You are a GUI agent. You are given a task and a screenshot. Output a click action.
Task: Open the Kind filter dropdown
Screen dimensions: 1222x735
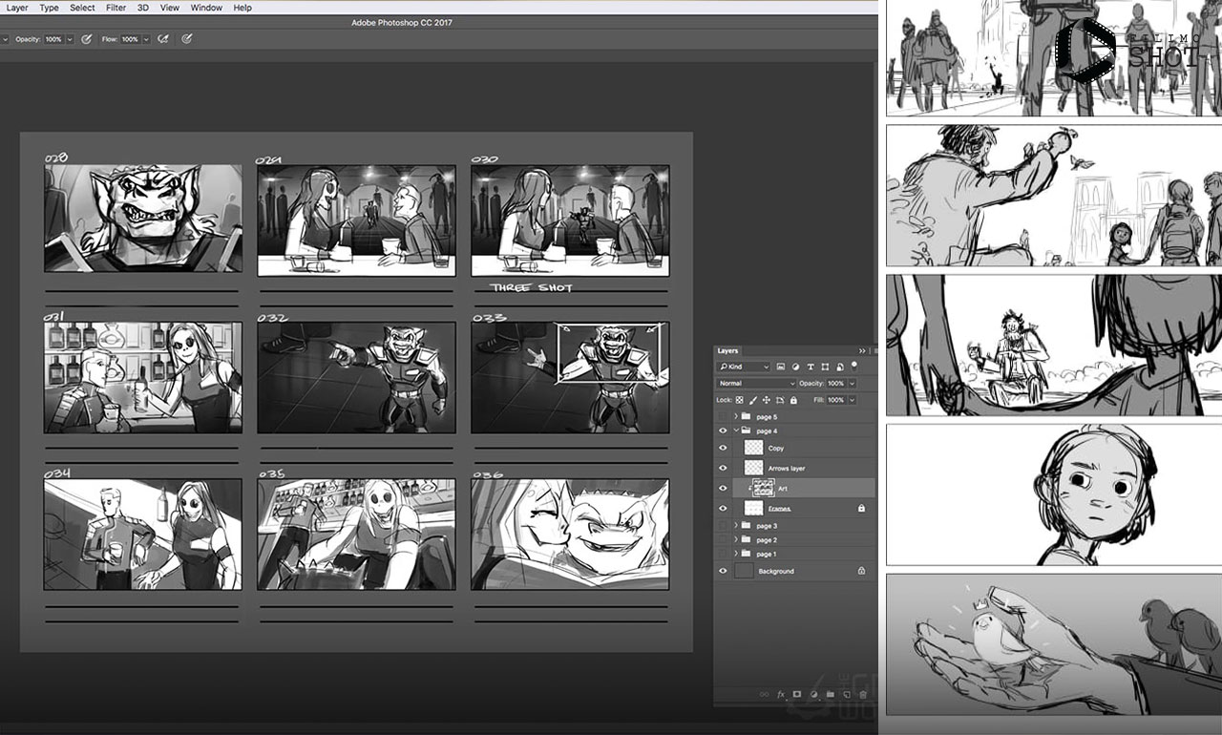pos(744,367)
